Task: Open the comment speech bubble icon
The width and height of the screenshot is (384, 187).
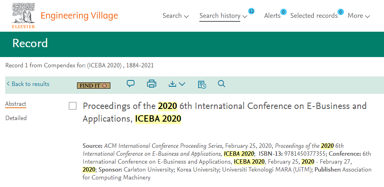Action: coord(131,84)
